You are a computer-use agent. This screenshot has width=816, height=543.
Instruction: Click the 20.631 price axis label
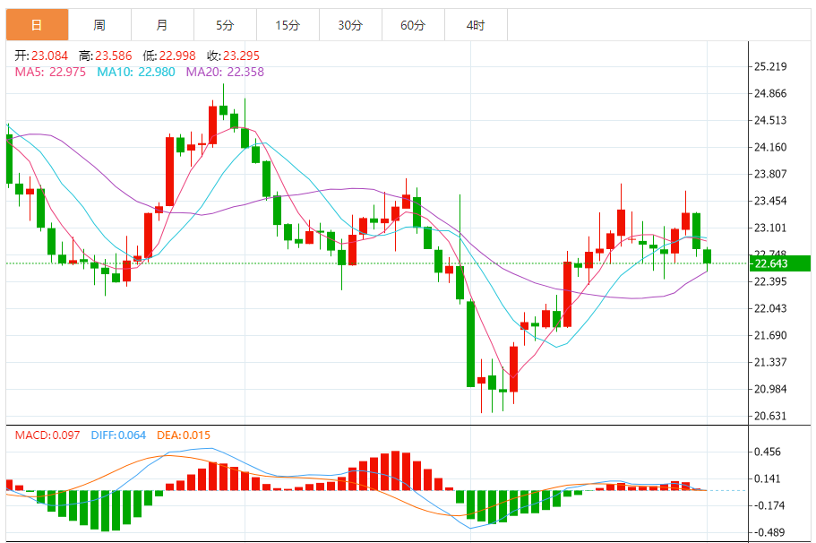pos(770,416)
